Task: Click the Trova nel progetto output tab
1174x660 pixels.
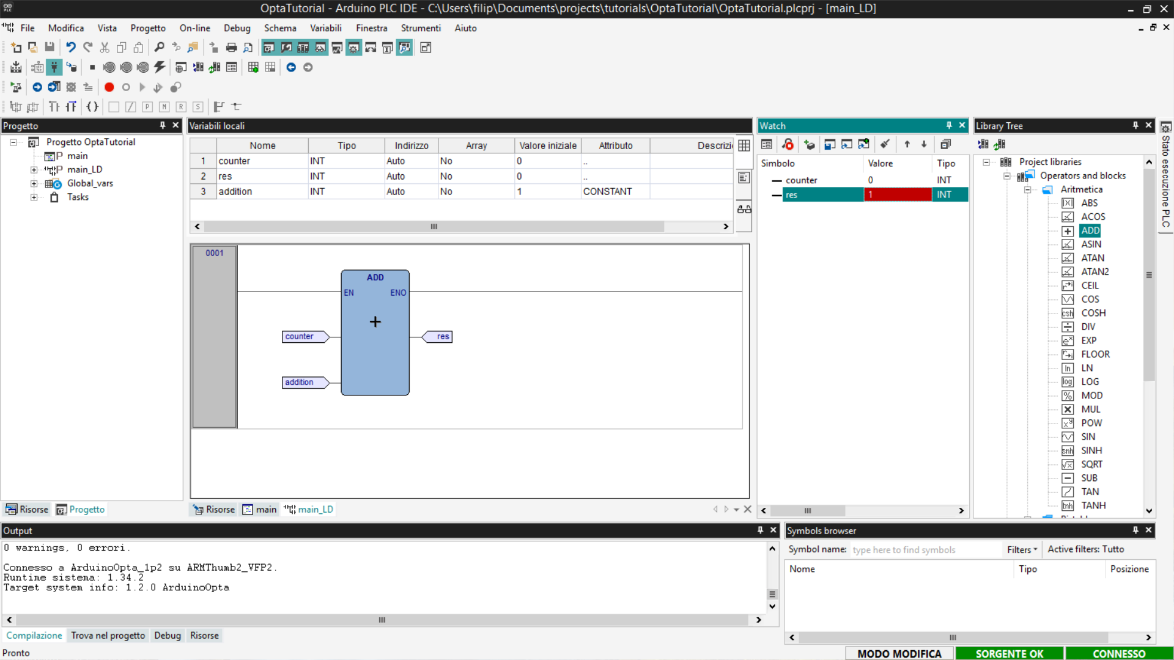Action: [108, 636]
